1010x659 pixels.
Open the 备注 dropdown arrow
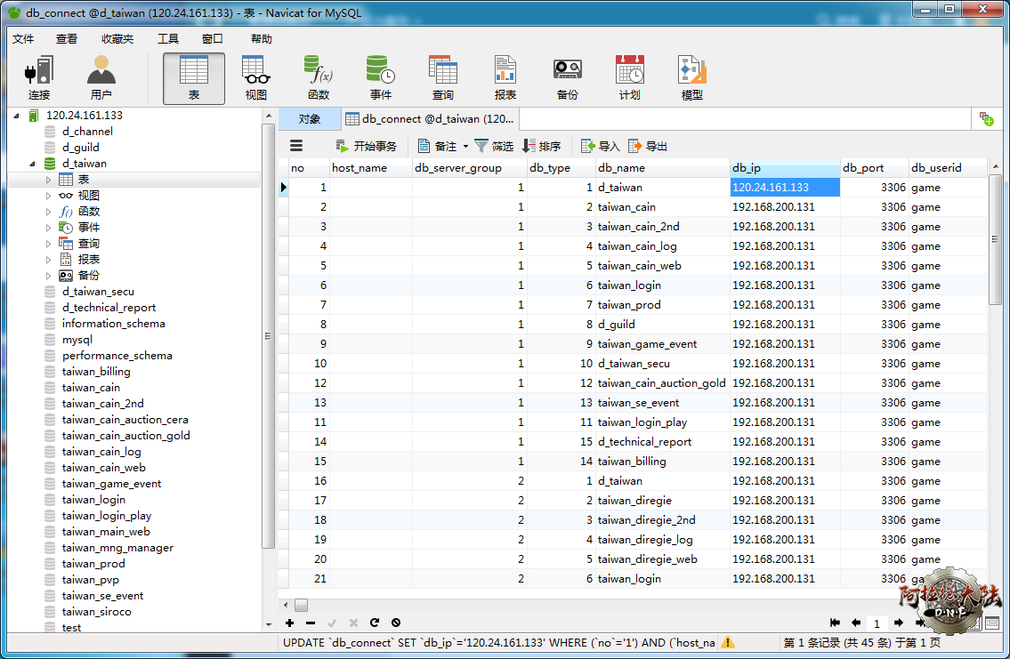click(x=465, y=147)
